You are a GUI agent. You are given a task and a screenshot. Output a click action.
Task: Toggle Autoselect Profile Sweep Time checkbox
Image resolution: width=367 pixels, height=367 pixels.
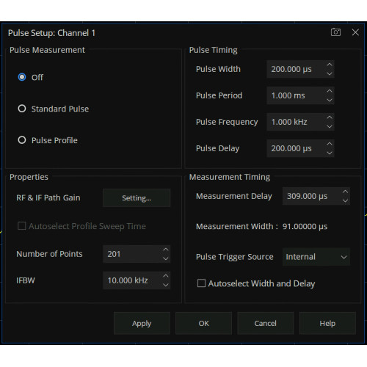pos(22,226)
